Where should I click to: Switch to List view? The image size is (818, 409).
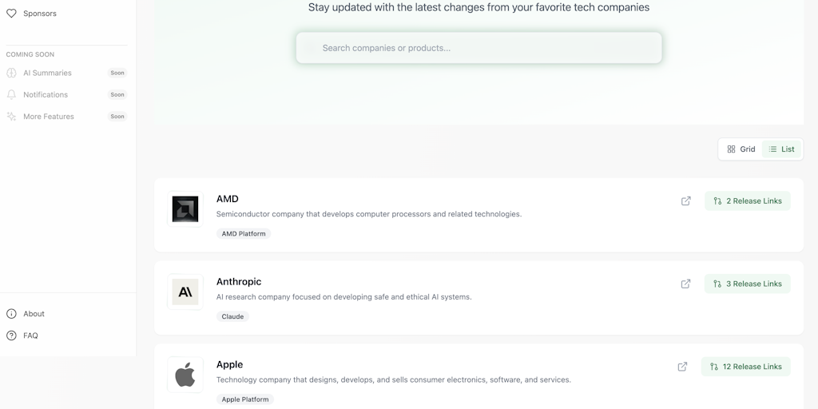781,149
